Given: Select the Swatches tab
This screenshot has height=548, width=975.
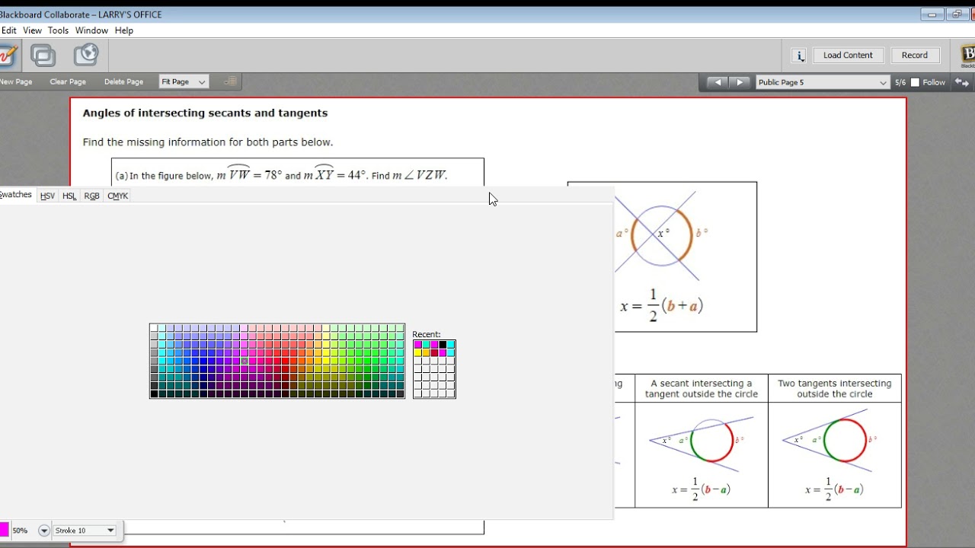Looking at the screenshot, I should click(16, 195).
